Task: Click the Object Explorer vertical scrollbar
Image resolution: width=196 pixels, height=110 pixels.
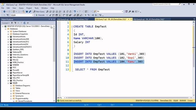Action: (54, 44)
